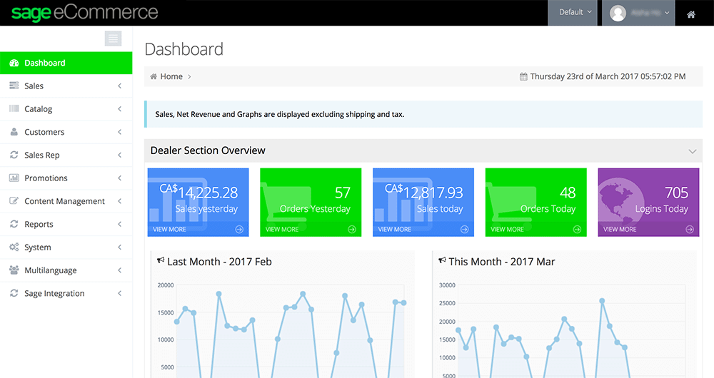Click the 705 Logins Today number
Screen dimensions: 714x378
point(676,193)
